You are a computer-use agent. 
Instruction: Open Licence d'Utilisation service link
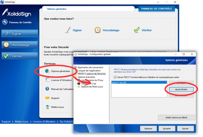pyautogui.click(x=61, y=80)
